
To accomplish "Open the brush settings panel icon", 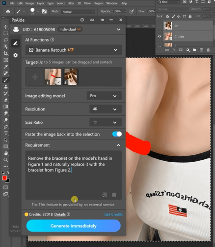I will point(44,11).
